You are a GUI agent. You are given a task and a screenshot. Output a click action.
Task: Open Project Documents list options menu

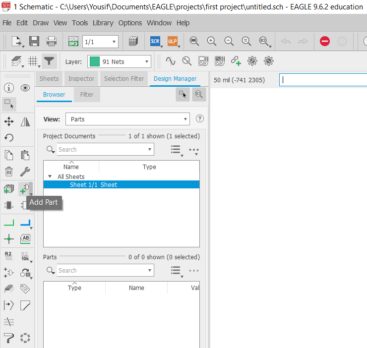coord(177,150)
